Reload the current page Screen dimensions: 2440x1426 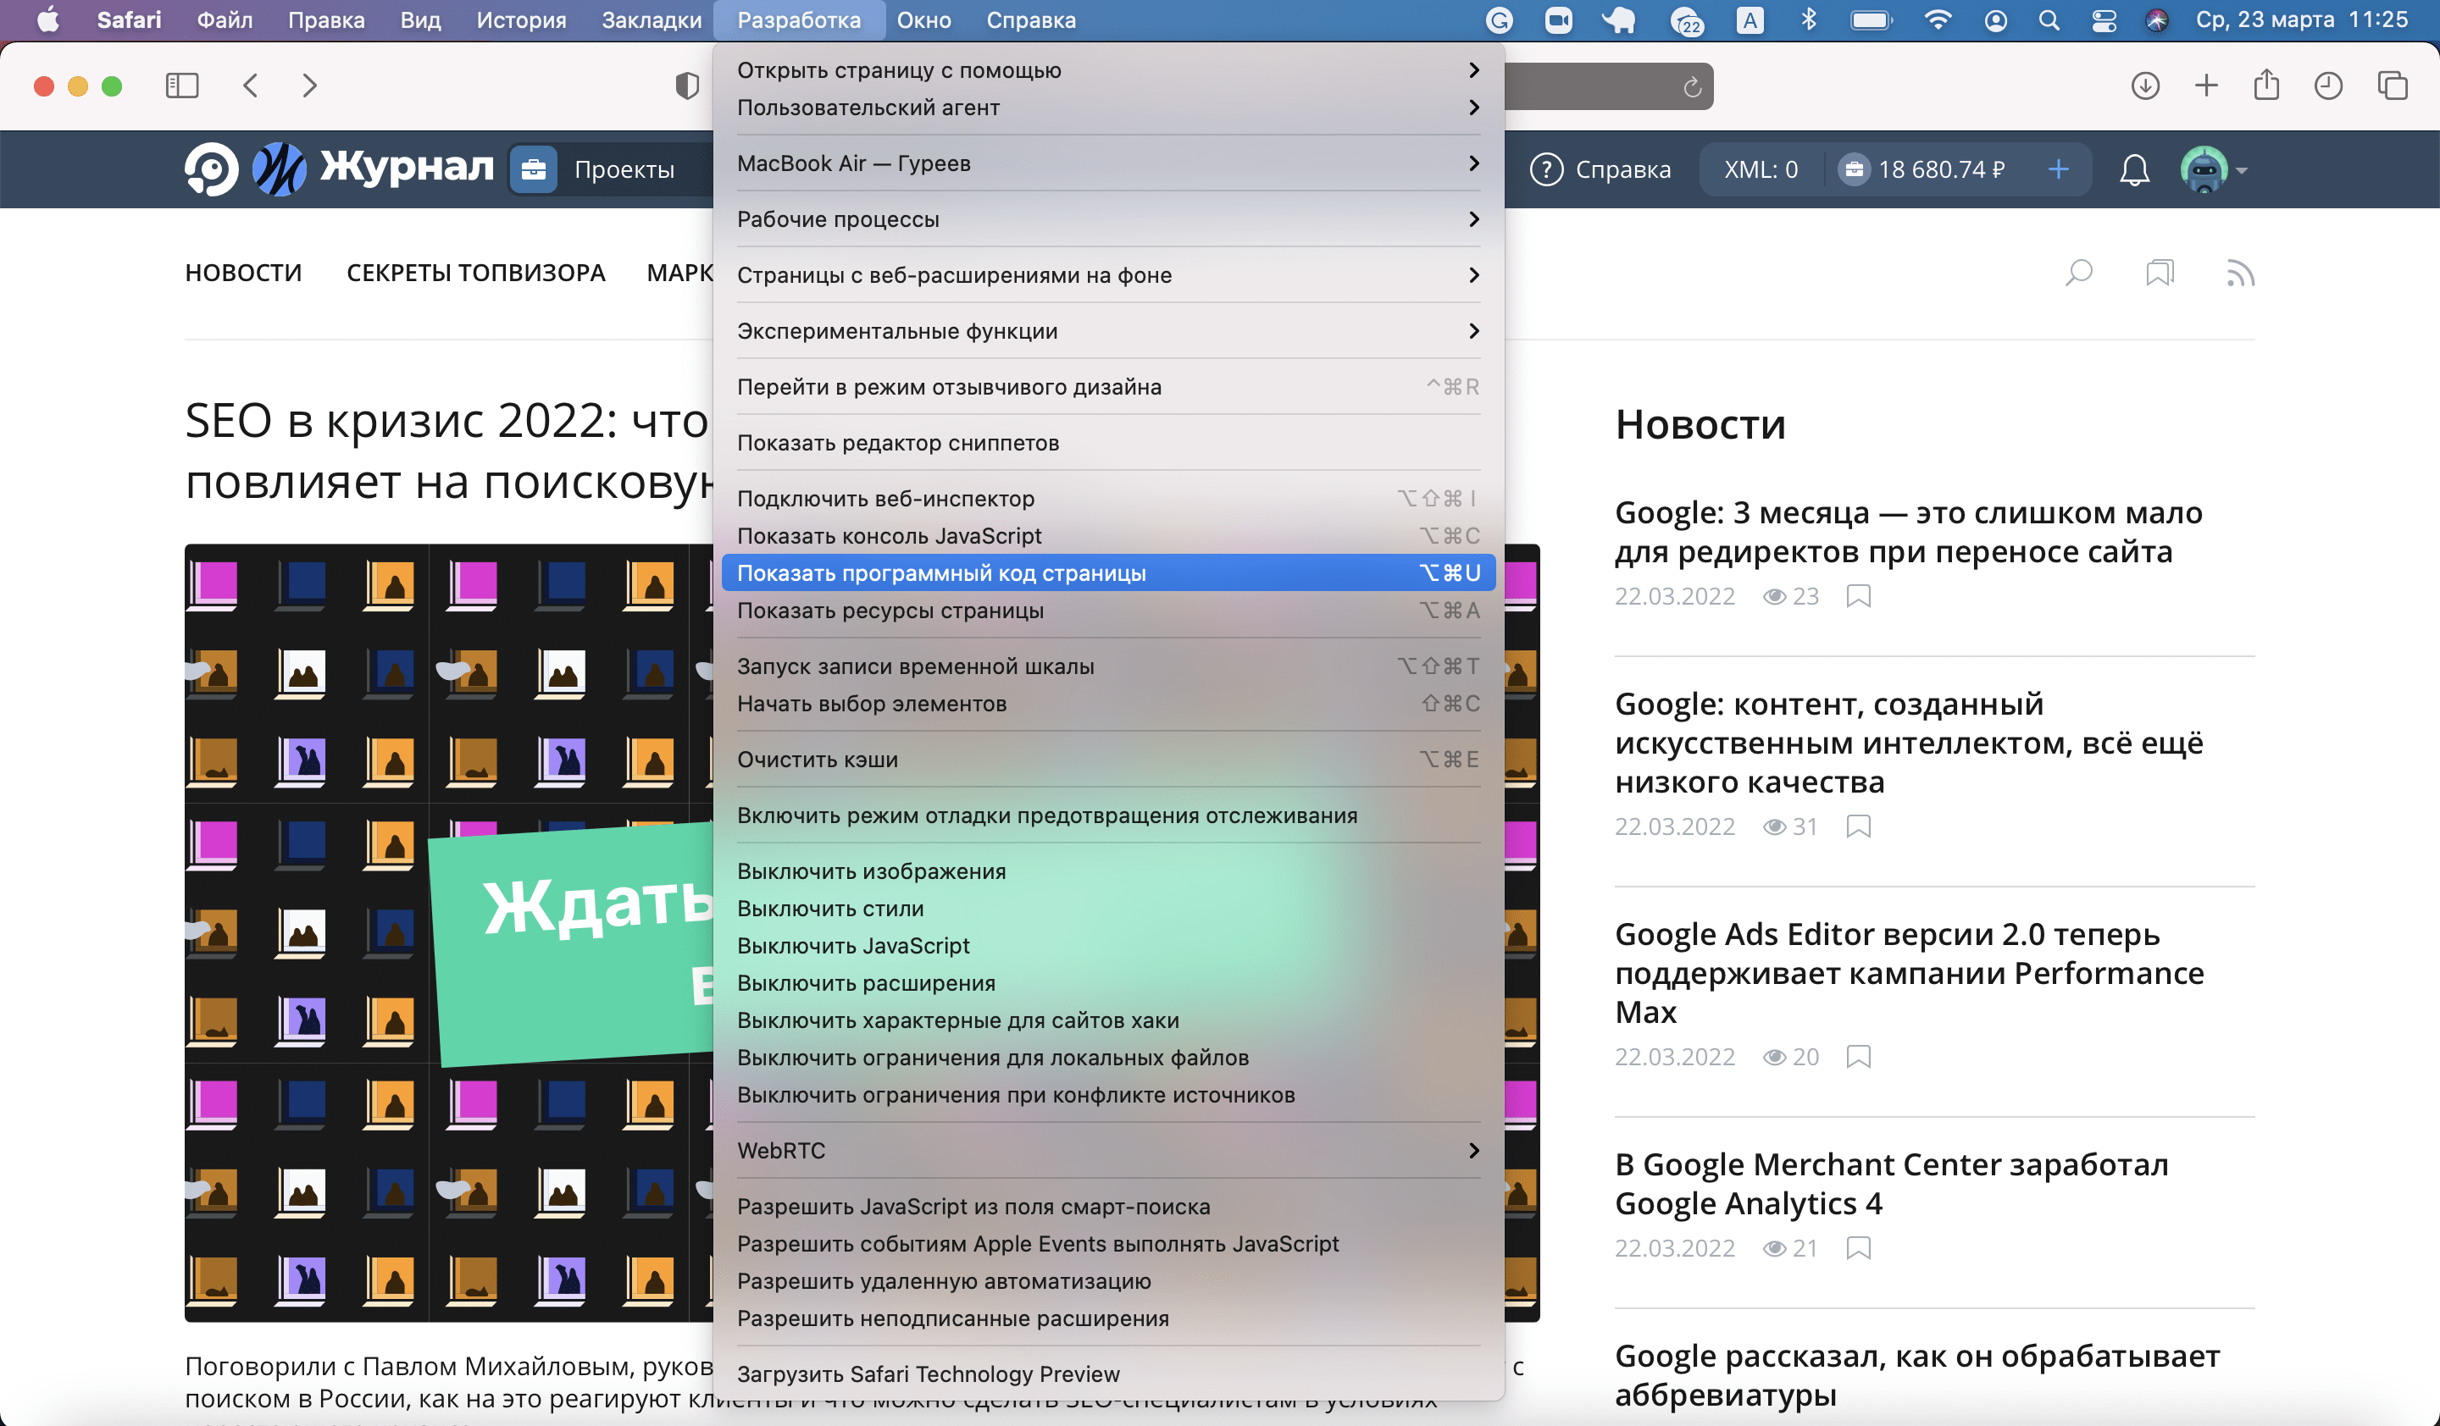tap(1692, 87)
